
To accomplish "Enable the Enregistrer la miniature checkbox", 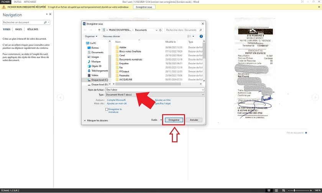I will click(107, 109).
